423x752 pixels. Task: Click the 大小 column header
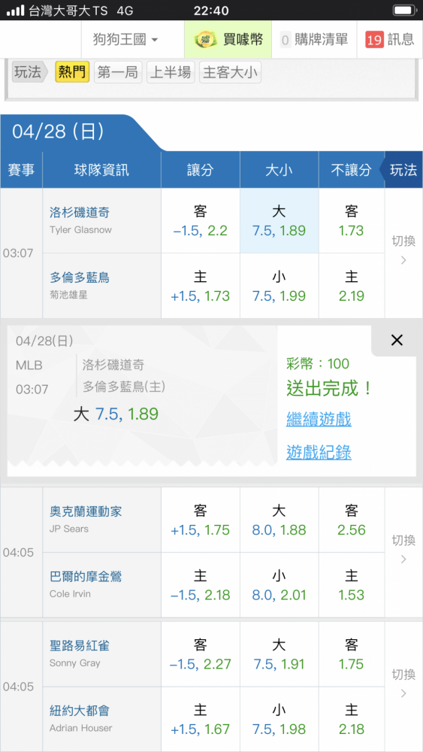279,170
